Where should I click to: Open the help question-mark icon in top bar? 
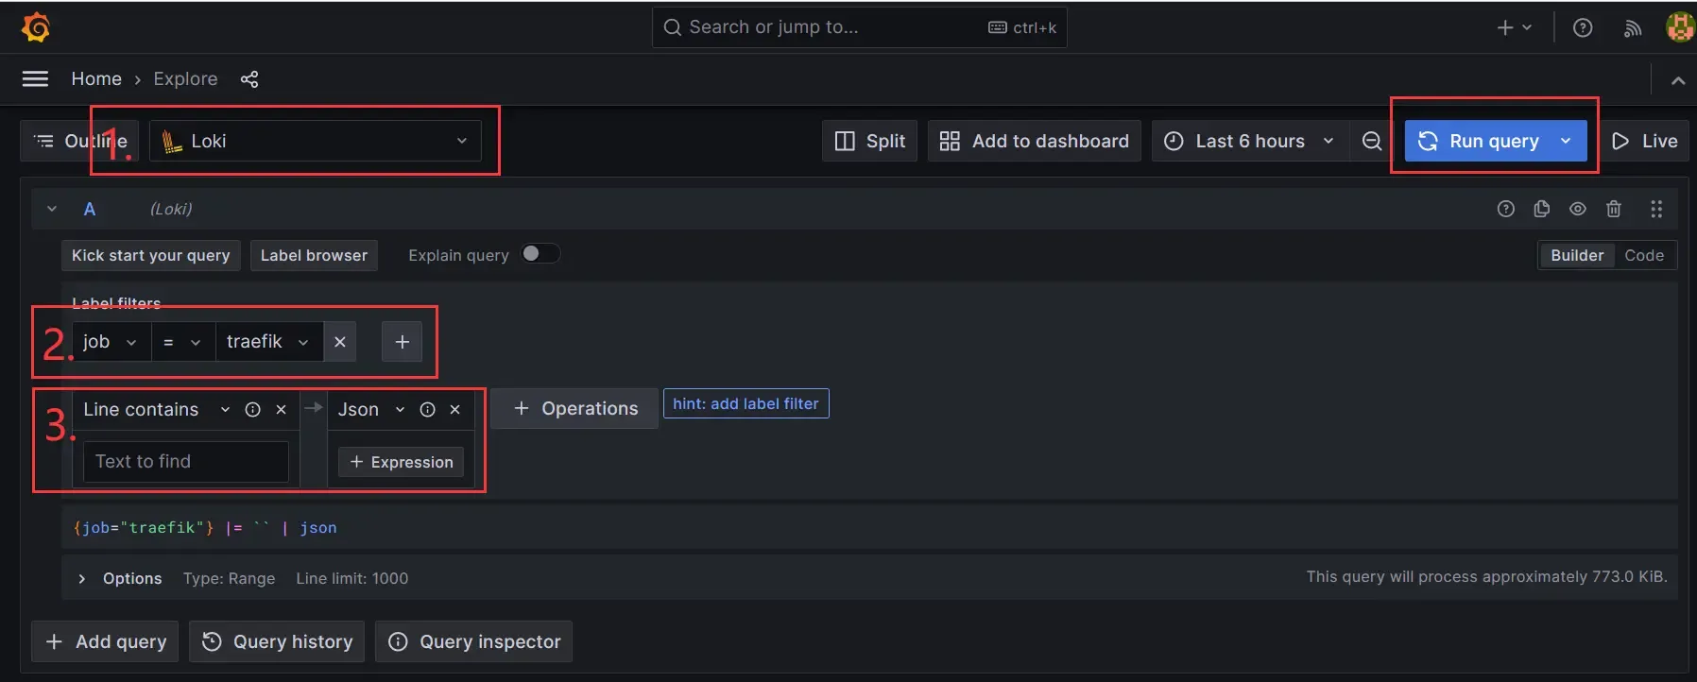[1583, 28]
